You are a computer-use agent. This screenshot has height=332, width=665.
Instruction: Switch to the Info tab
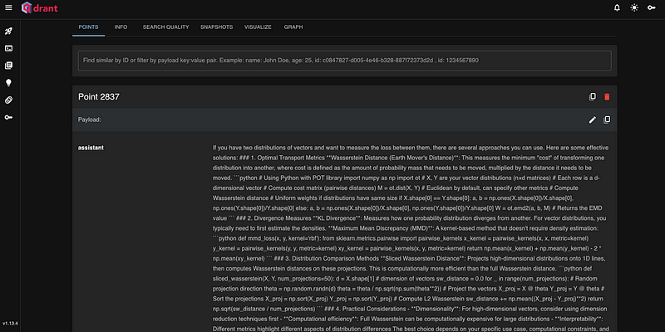121,27
